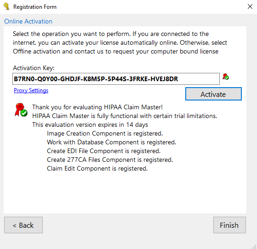Click the Activate button
The width and height of the screenshot is (257, 249).
(213, 94)
